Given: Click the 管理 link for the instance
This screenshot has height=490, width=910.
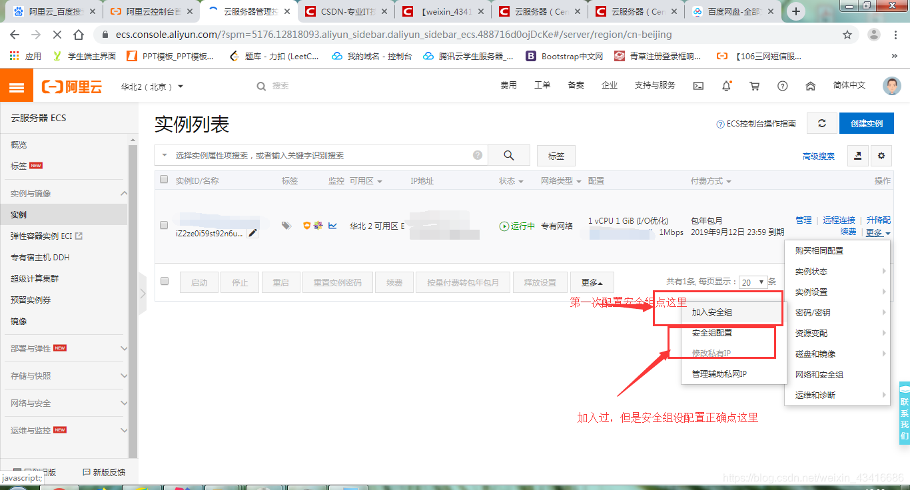Looking at the screenshot, I should pyautogui.click(x=803, y=220).
